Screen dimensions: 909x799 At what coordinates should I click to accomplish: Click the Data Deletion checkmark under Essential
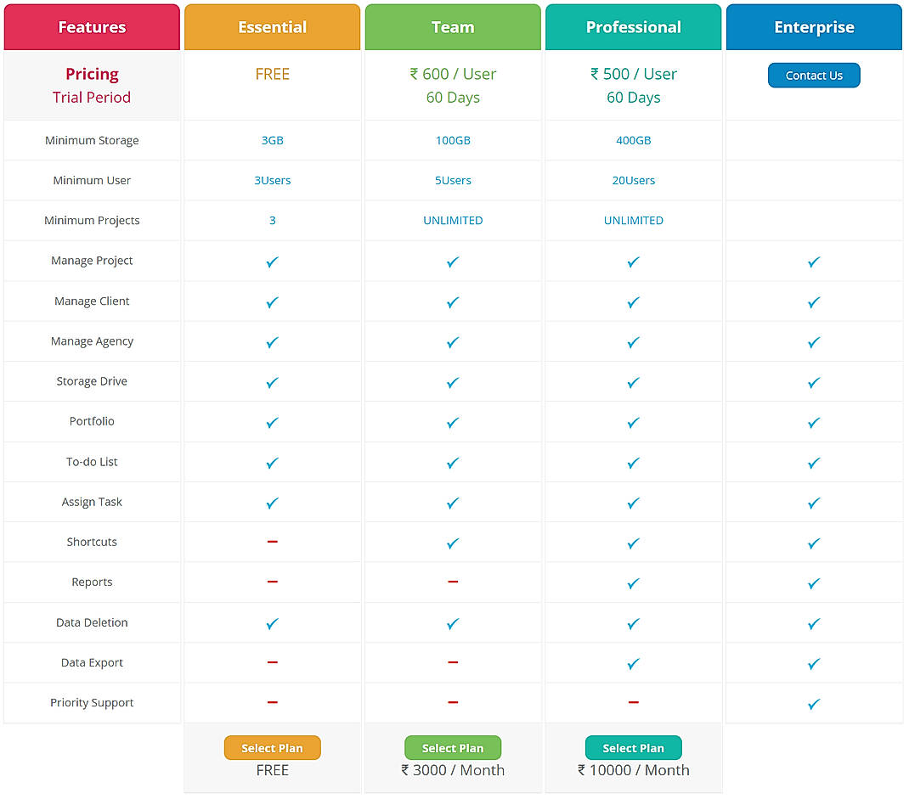pyautogui.click(x=273, y=622)
